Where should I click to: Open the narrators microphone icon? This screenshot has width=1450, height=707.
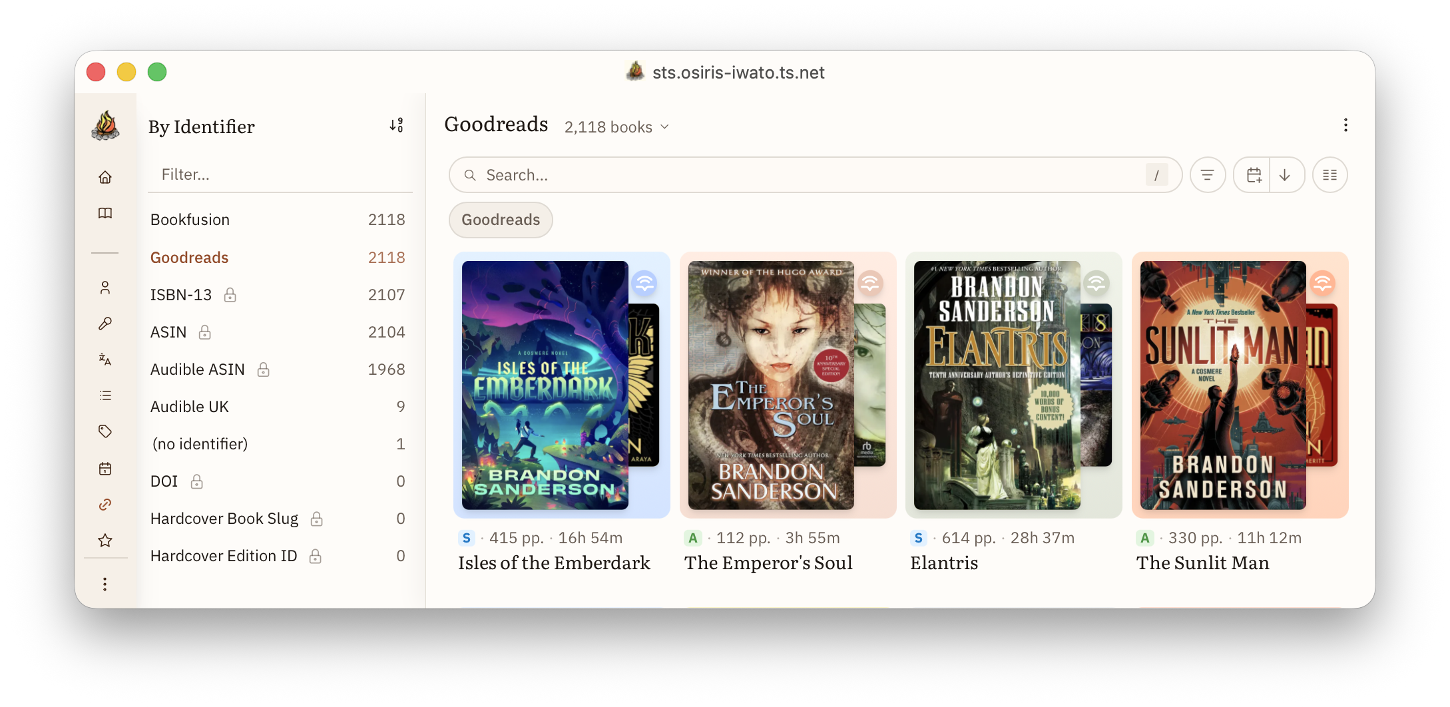105,324
